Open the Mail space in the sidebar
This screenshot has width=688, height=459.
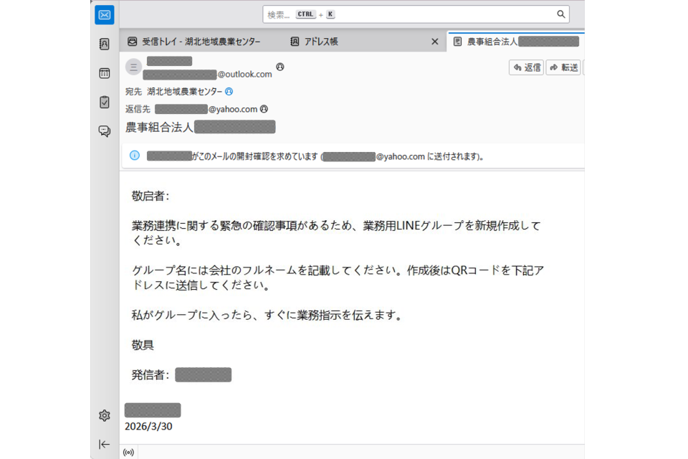point(104,14)
